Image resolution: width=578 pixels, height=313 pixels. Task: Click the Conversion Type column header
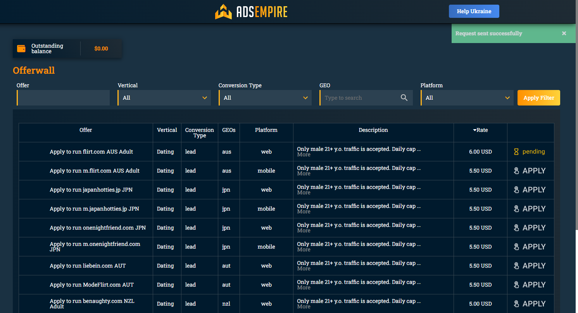click(x=200, y=133)
